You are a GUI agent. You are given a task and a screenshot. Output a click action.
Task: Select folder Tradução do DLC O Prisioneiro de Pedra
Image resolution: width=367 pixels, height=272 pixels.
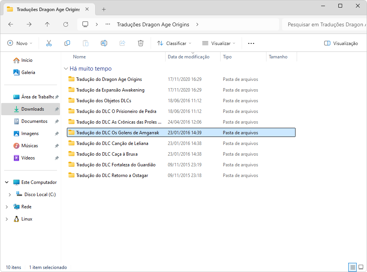(181, 111)
